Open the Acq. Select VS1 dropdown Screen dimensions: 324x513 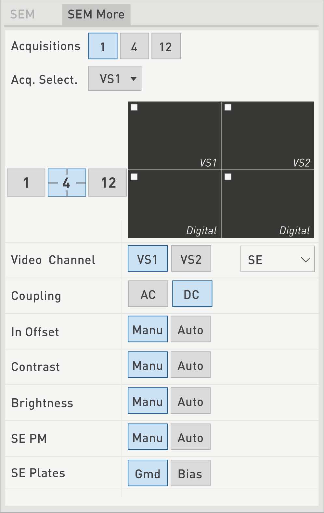click(x=115, y=79)
